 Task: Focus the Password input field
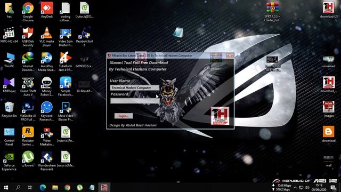[135, 101]
